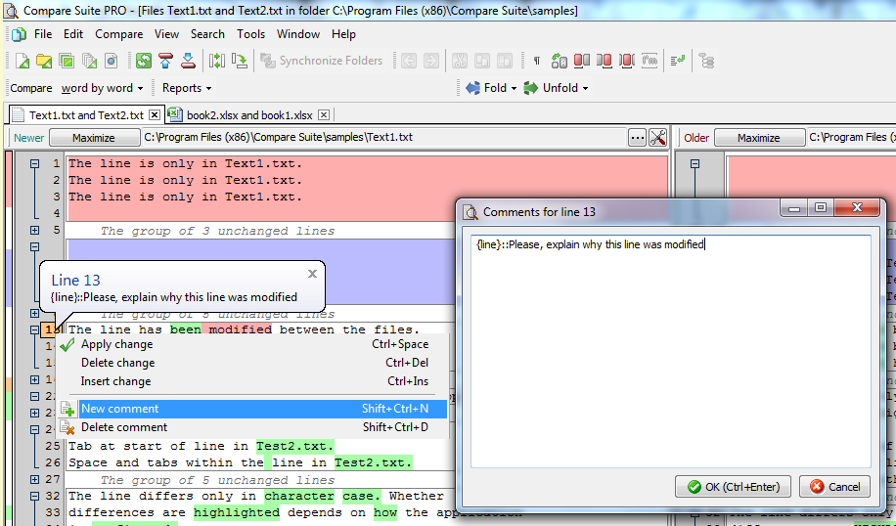Open the Tools menu
This screenshot has height=526, width=896.
tap(250, 34)
